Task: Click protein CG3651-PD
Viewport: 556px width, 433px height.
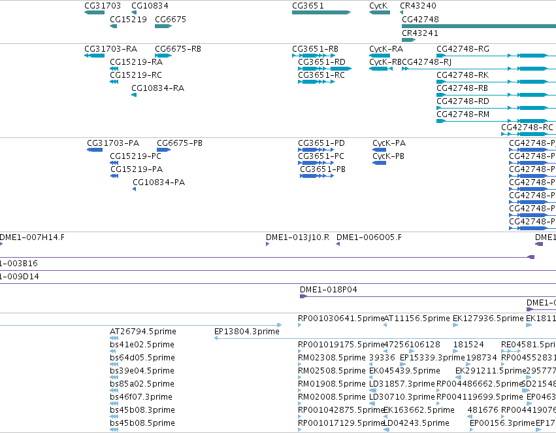Action: pos(321,143)
